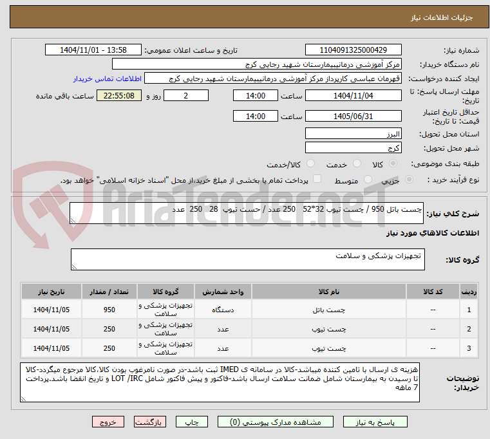Click the response deadline time 14:00 field
The height and width of the screenshot is (439, 490).
pyautogui.click(x=256, y=96)
